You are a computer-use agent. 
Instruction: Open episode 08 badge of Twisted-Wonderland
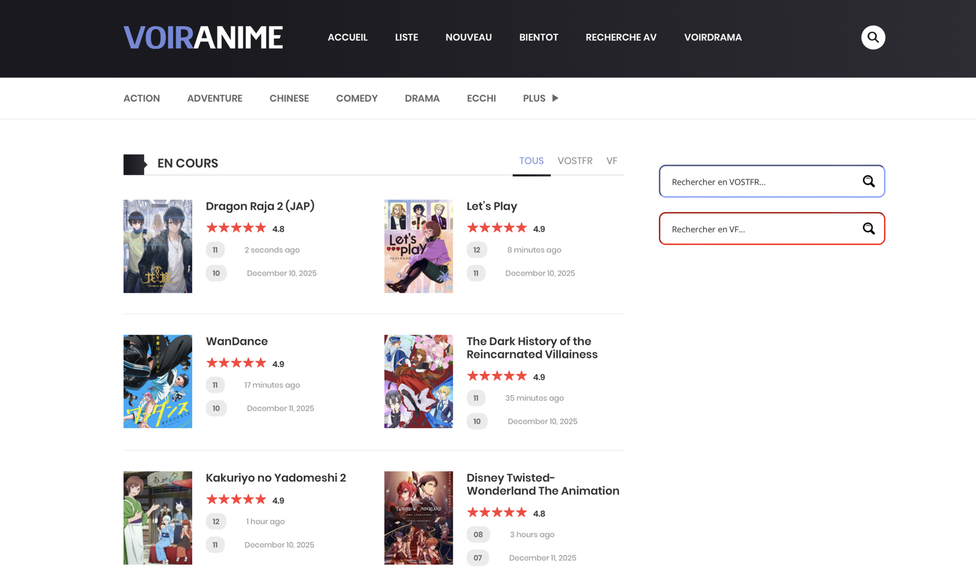click(478, 535)
